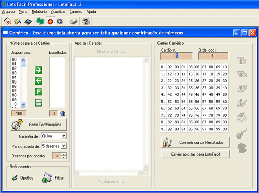Expand the Para o acerto de dropdown

pos(64,146)
